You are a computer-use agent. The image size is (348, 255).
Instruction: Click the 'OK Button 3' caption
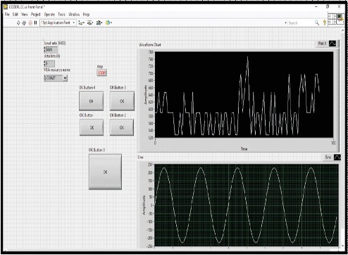point(97,150)
